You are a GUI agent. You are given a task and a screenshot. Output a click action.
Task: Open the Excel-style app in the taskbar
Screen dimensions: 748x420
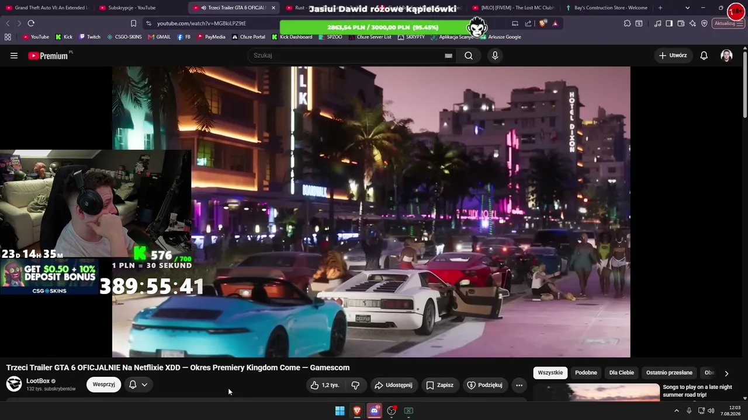click(409, 411)
